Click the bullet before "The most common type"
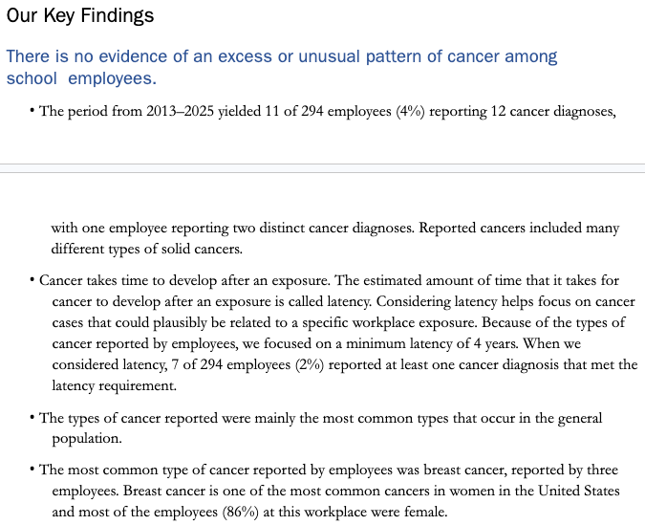Screen dimensions: 645x525 (32, 470)
